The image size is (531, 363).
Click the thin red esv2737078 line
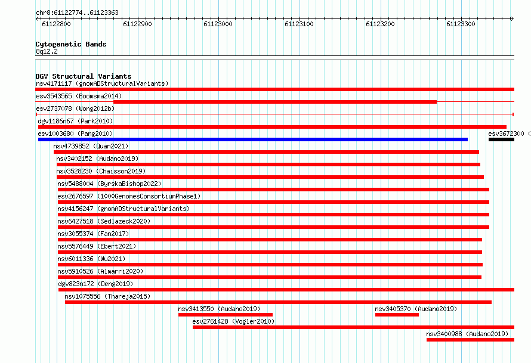point(274,114)
